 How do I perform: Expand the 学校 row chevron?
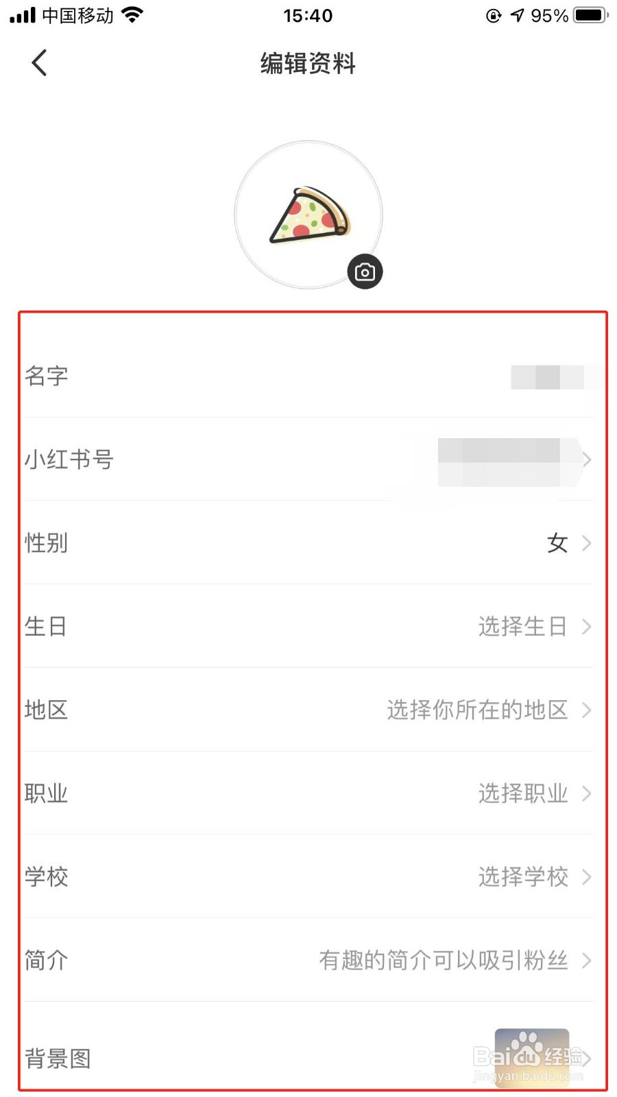pyautogui.click(x=586, y=877)
